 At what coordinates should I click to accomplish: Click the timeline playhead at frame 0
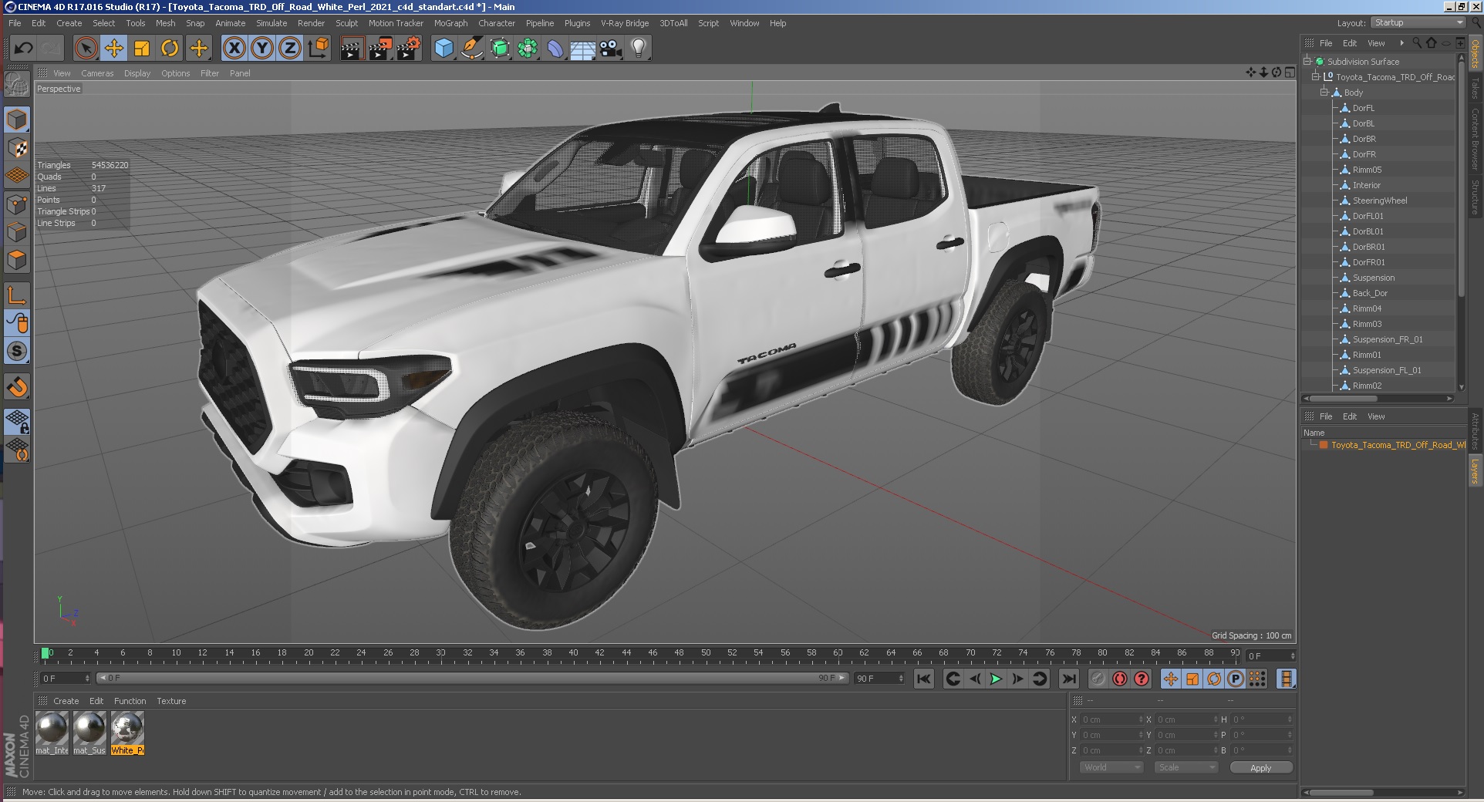click(46, 654)
